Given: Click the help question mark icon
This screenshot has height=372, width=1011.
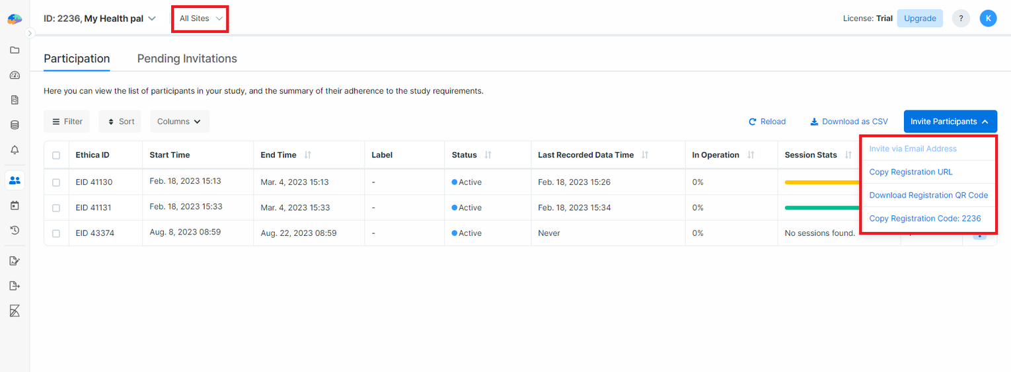Looking at the screenshot, I should click(x=961, y=19).
